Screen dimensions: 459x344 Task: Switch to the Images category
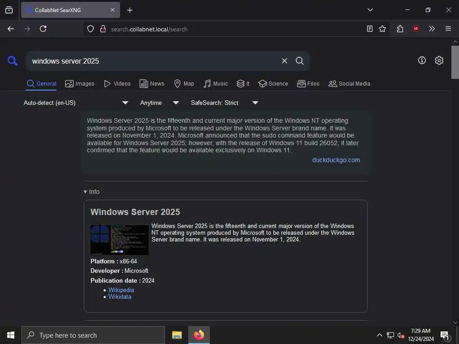click(80, 84)
